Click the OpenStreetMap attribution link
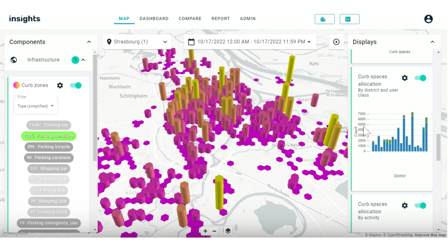This screenshot has height=252, width=448. click(399, 235)
